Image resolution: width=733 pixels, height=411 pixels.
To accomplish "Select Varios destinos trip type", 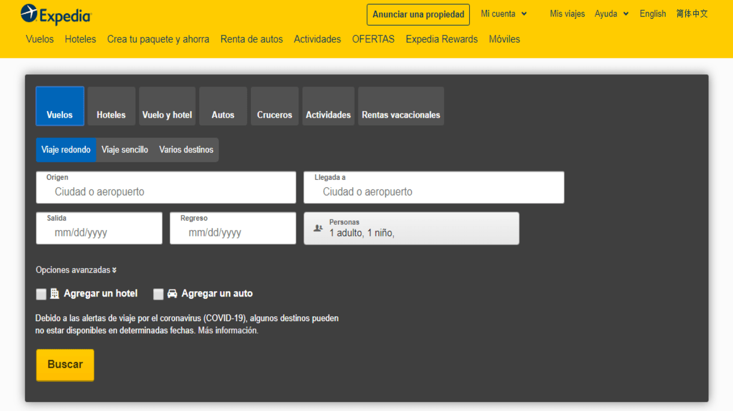I will click(186, 150).
